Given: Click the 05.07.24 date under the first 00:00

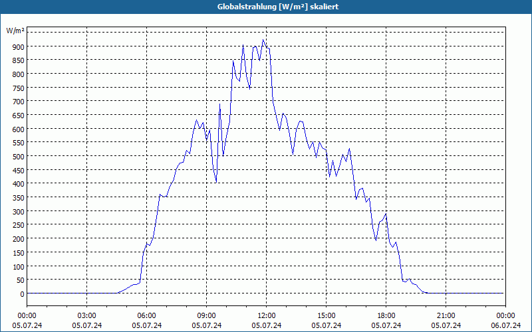Looking at the screenshot, I should [27, 325].
